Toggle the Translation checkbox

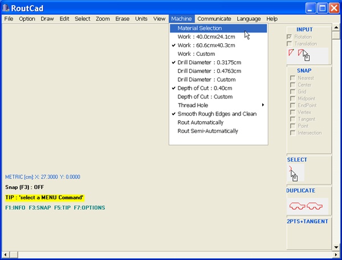290,44
